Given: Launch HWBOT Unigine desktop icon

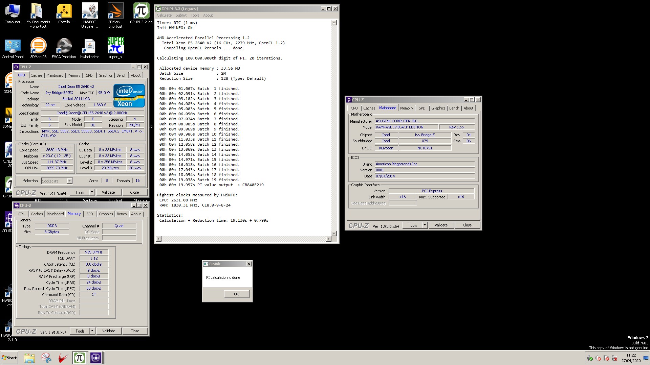Looking at the screenshot, I should (90, 15).
